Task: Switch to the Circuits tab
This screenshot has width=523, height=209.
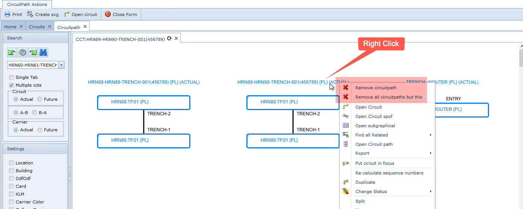Action: point(37,27)
